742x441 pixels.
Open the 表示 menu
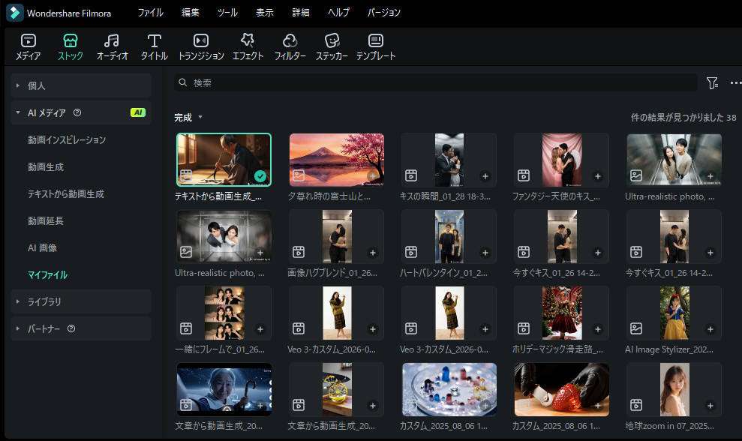tap(264, 12)
